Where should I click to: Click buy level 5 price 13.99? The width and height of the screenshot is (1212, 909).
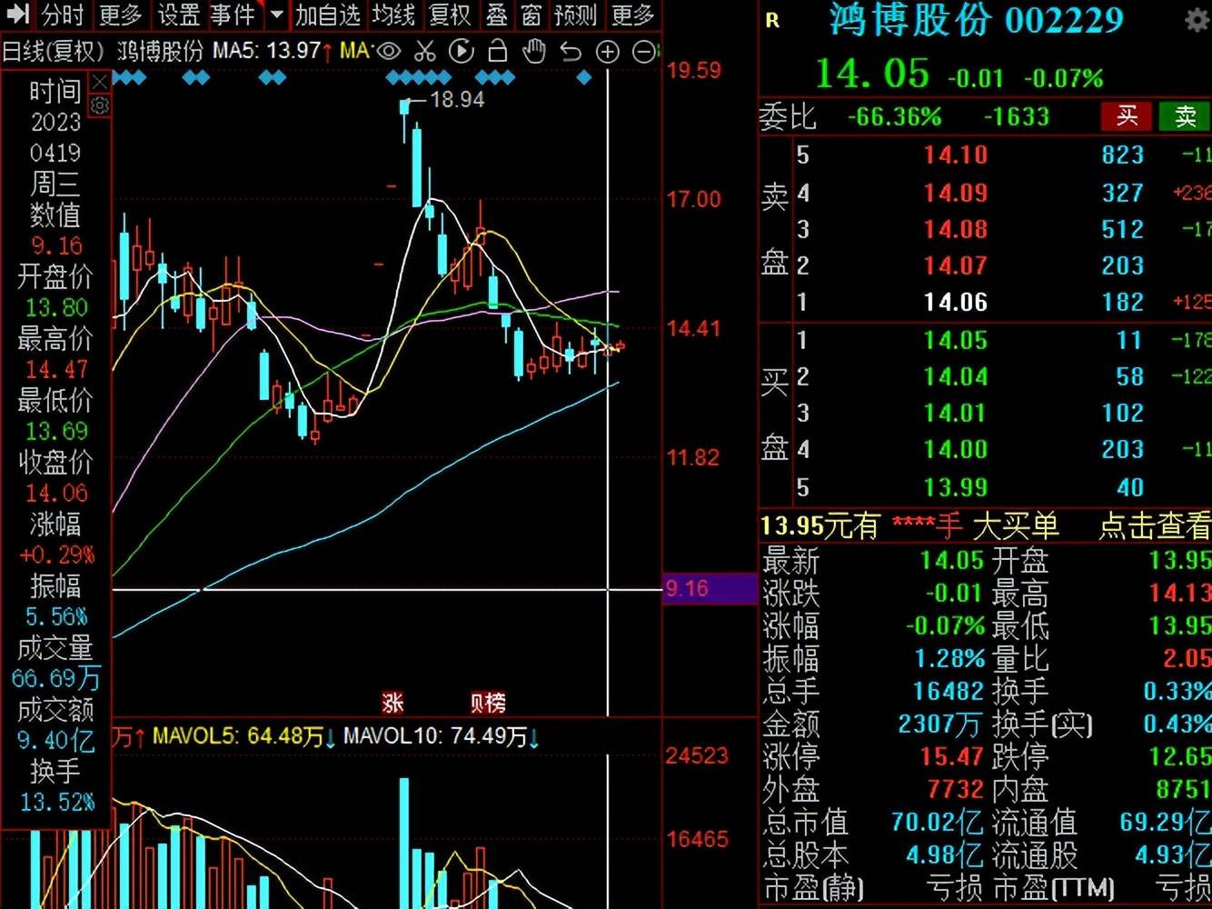pyautogui.click(x=956, y=487)
